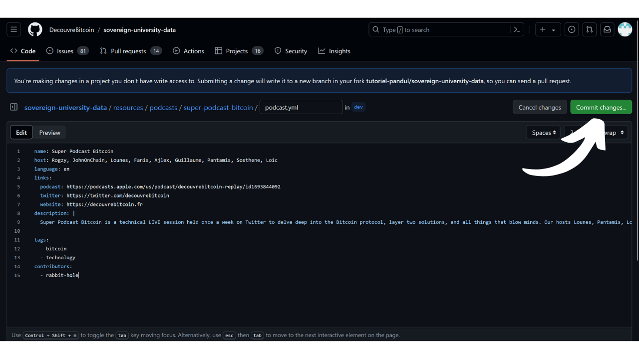Viewport: 639px width, 359px height.
Task: Open the super-podcast-bitcoin folder breadcrumb
Action: click(218, 107)
